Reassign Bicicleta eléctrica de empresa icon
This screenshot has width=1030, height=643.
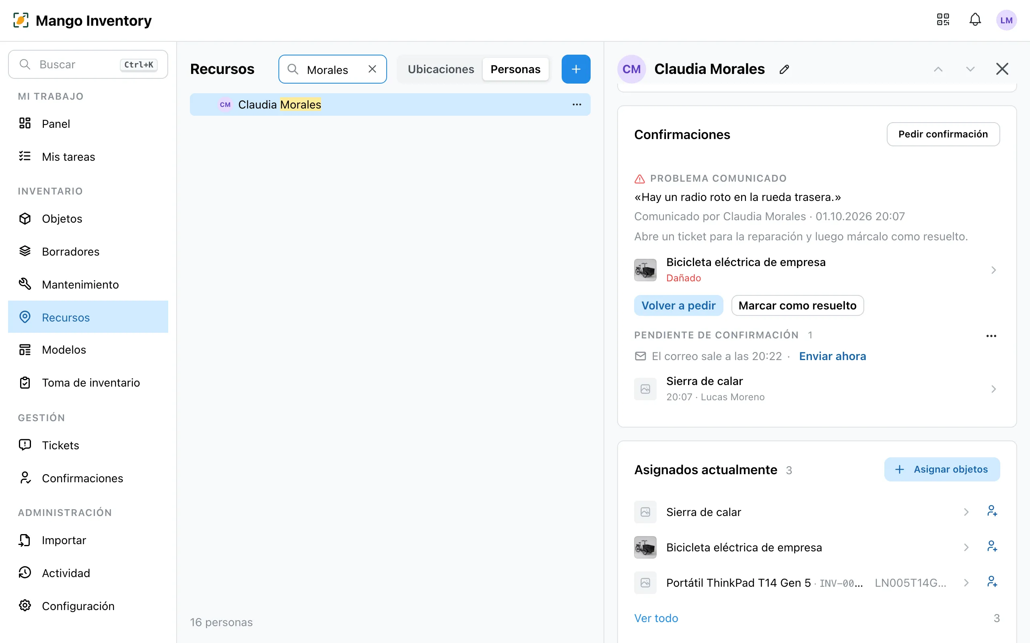pos(992,547)
